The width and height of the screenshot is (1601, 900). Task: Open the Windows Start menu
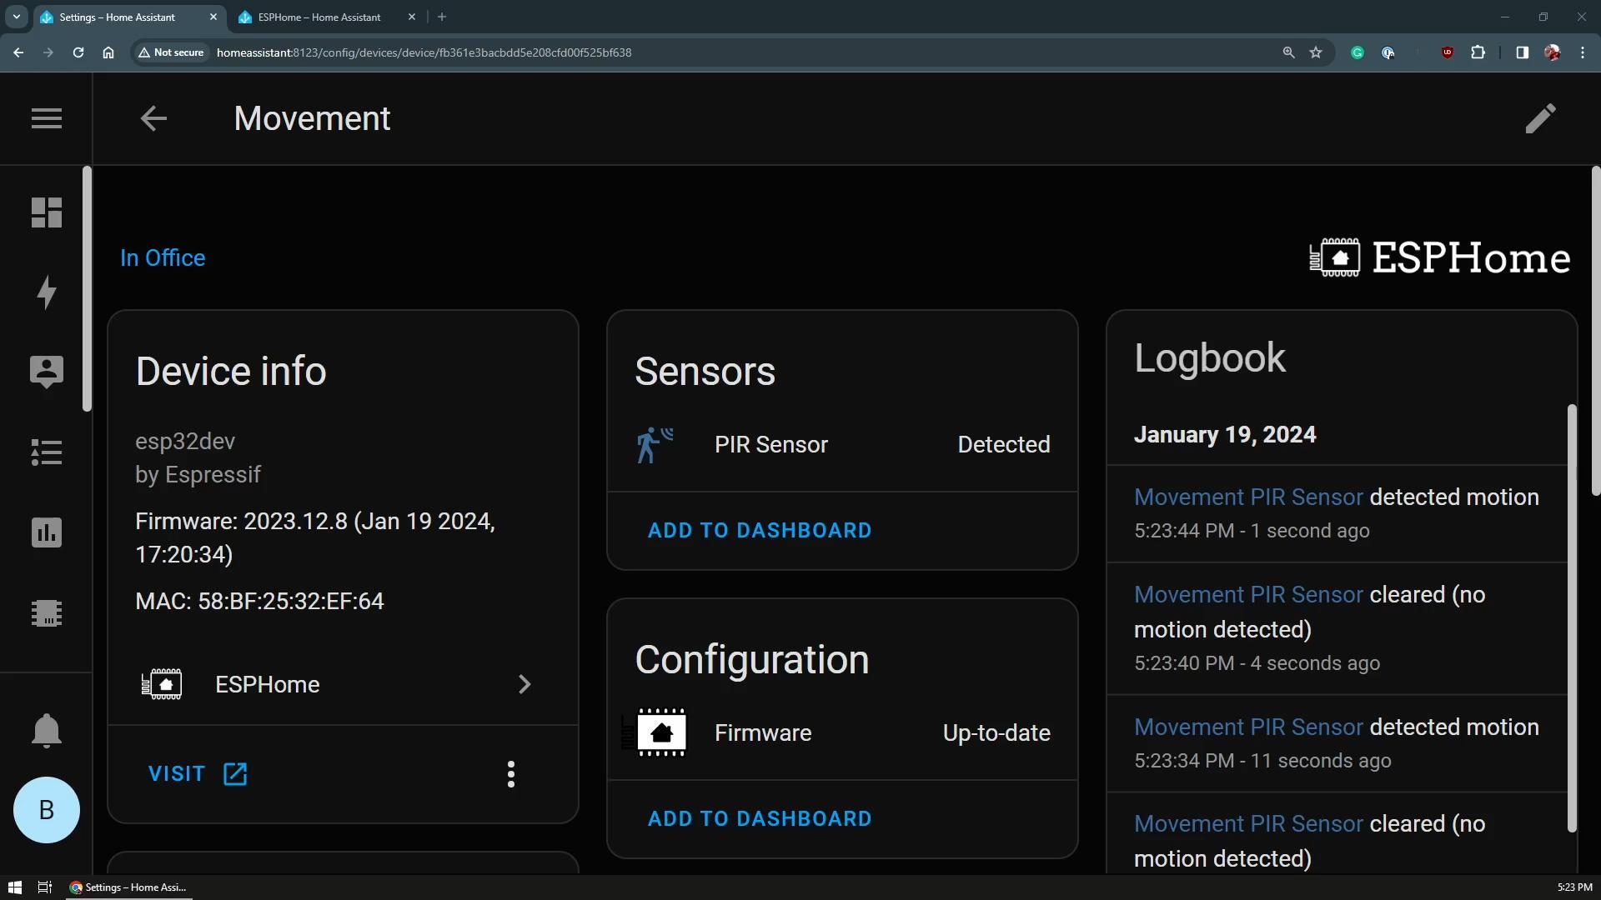(15, 887)
